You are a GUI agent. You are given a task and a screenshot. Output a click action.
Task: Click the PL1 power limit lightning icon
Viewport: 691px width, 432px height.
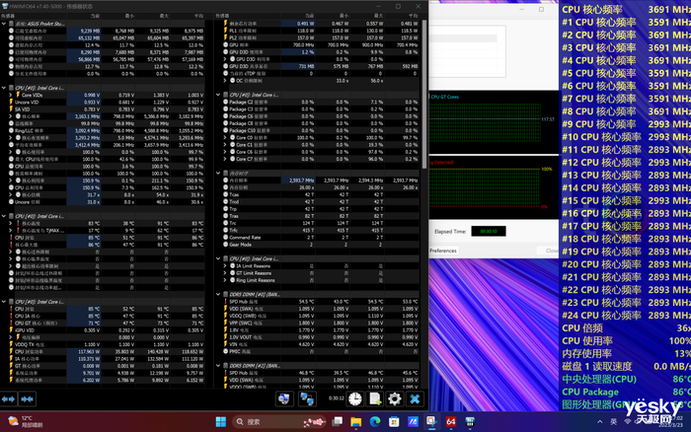225,31
